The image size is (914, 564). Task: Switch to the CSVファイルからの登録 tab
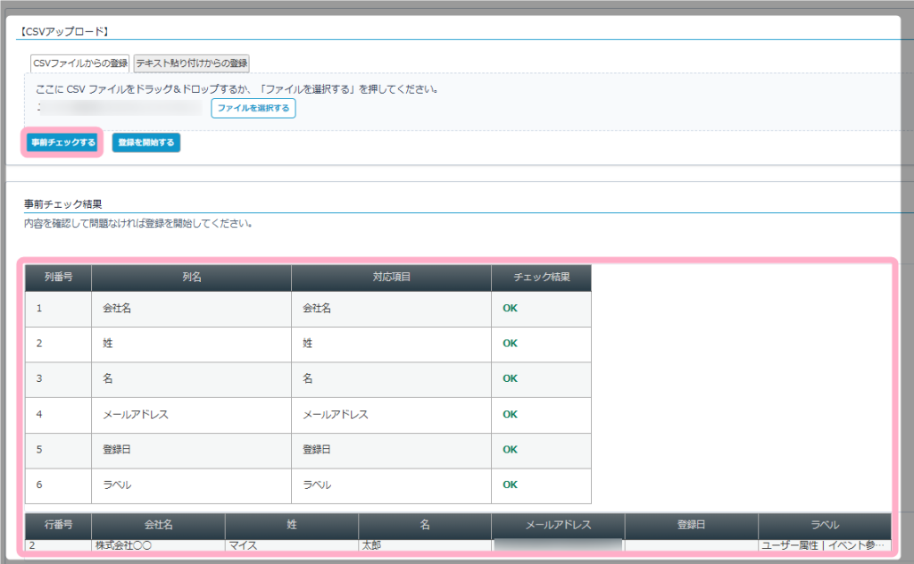click(x=79, y=63)
